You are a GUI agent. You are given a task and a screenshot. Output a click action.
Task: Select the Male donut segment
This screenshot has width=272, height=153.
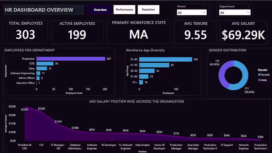222,73
